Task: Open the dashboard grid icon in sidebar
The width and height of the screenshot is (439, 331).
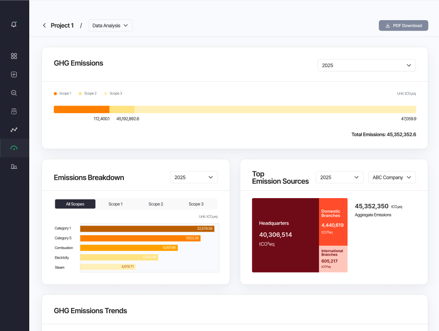Action: [x=14, y=56]
